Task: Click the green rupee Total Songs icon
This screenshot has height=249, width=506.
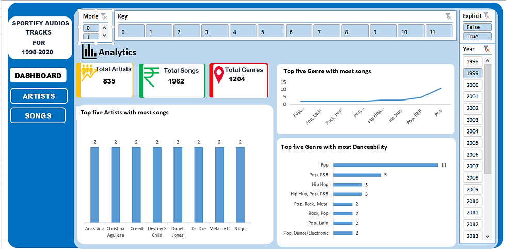Action: [151, 77]
